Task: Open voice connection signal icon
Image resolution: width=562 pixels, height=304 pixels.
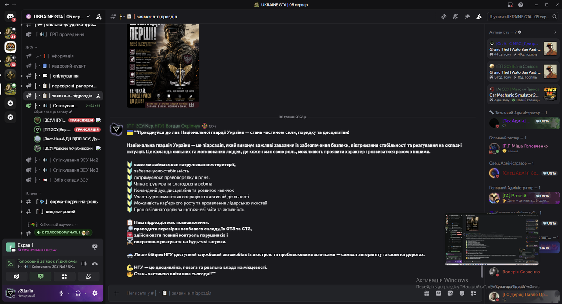Action: point(10,264)
